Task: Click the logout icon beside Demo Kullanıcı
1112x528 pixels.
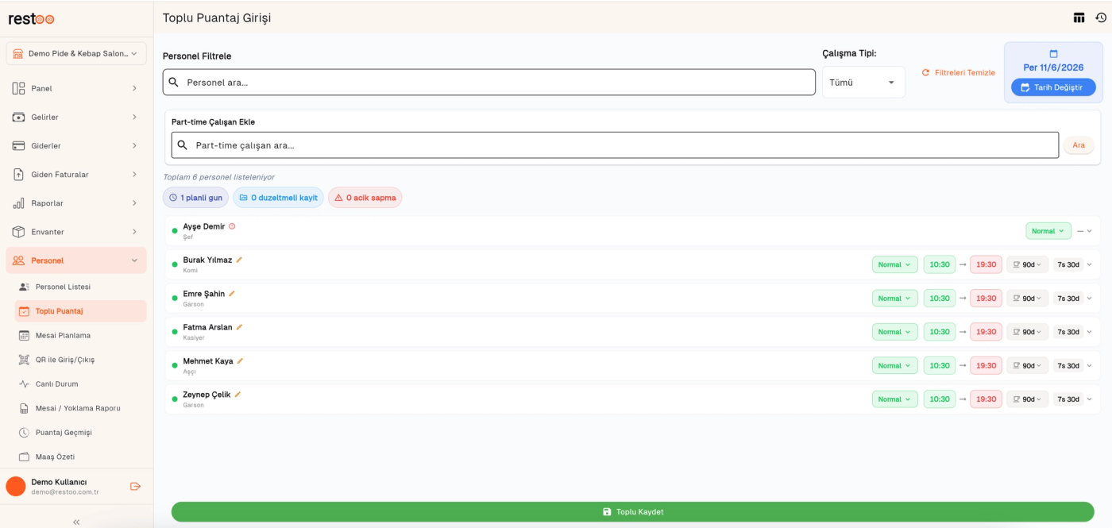Action: [x=135, y=487]
